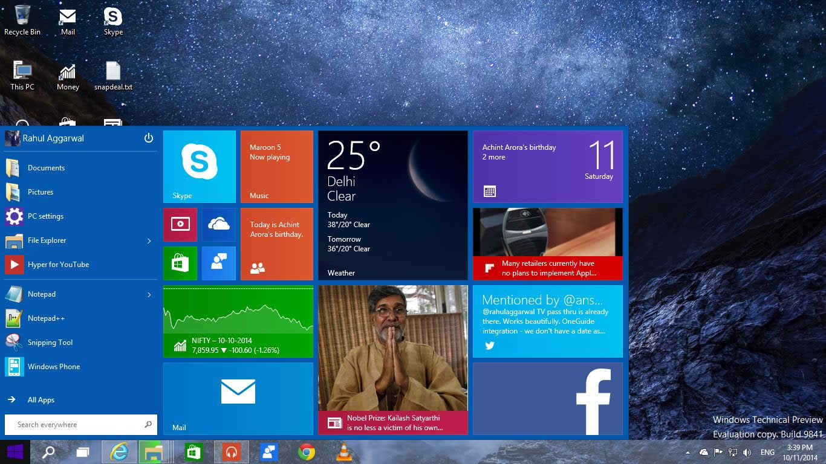The height and width of the screenshot is (464, 826).
Task: Open the Mail tile
Action: click(x=238, y=399)
